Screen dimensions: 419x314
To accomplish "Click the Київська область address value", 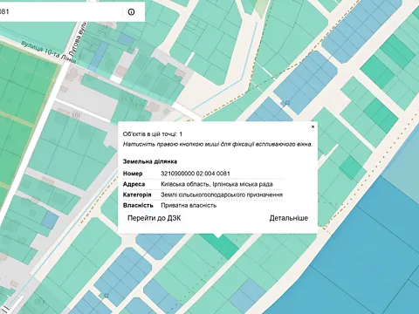I will 216,184.
